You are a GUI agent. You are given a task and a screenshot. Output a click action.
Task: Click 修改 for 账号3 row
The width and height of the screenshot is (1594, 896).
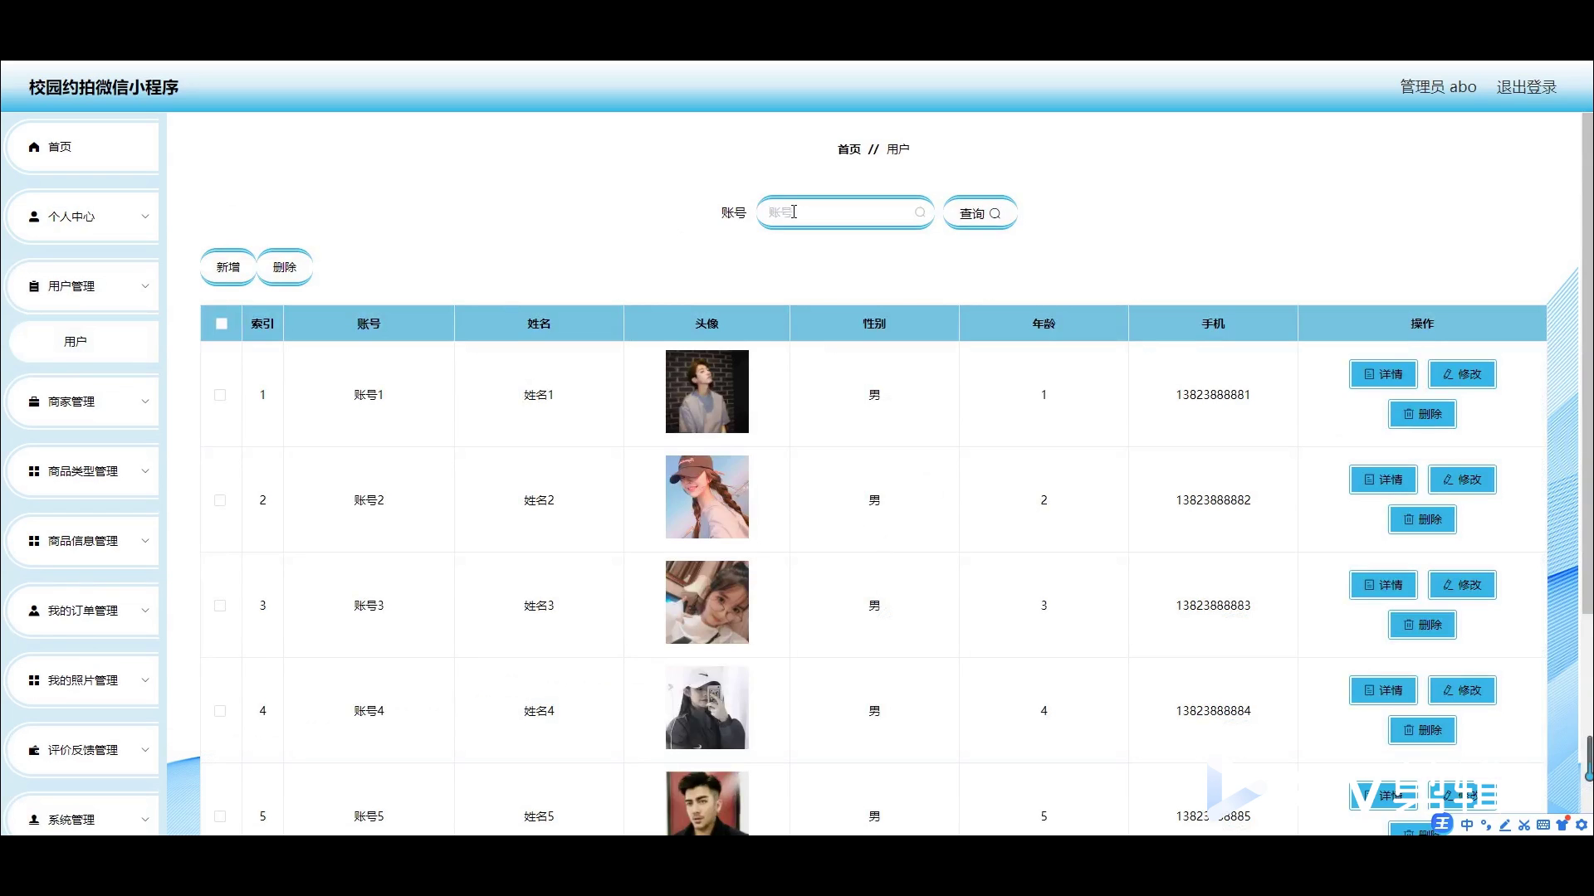[1462, 585]
